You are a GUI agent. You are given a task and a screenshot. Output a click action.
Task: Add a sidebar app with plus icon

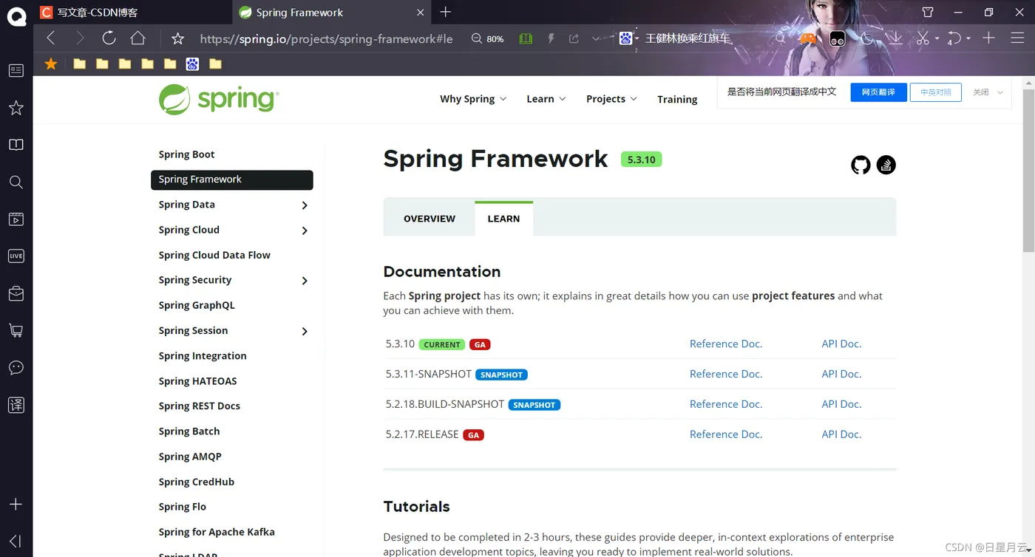[16, 504]
